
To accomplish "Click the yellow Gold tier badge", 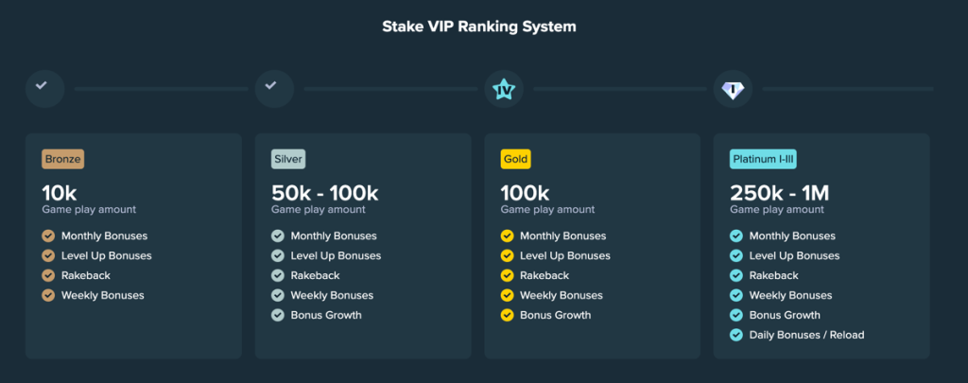I will [x=515, y=159].
